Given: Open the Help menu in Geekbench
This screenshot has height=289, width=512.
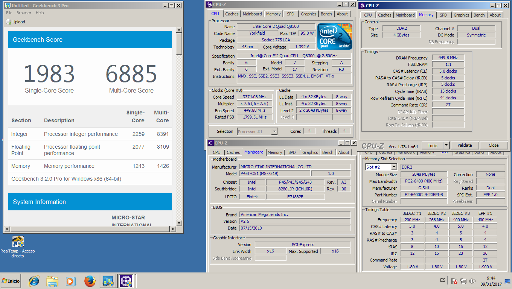Looking at the screenshot, I should pyautogui.click(x=40, y=13).
